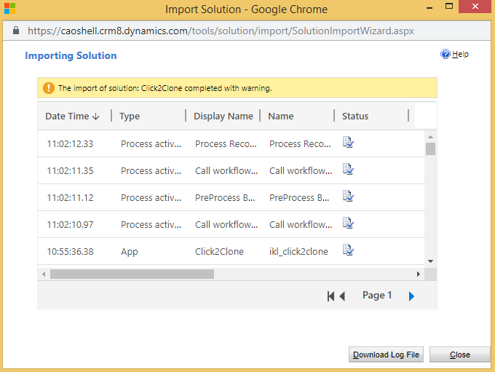Sort by Display Name column header

coord(223,116)
